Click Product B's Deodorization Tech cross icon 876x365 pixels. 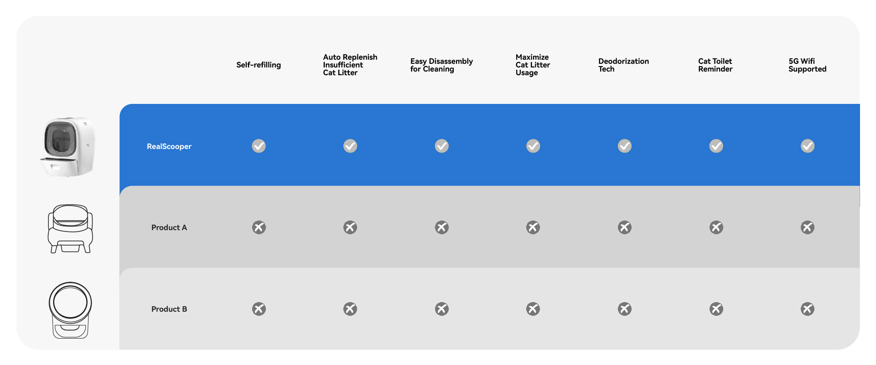[624, 309]
